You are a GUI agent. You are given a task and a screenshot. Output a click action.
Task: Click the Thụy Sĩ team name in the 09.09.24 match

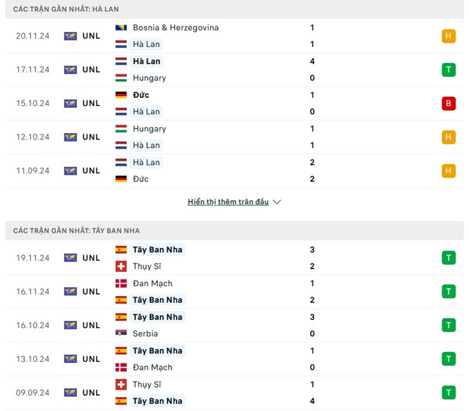[147, 385]
